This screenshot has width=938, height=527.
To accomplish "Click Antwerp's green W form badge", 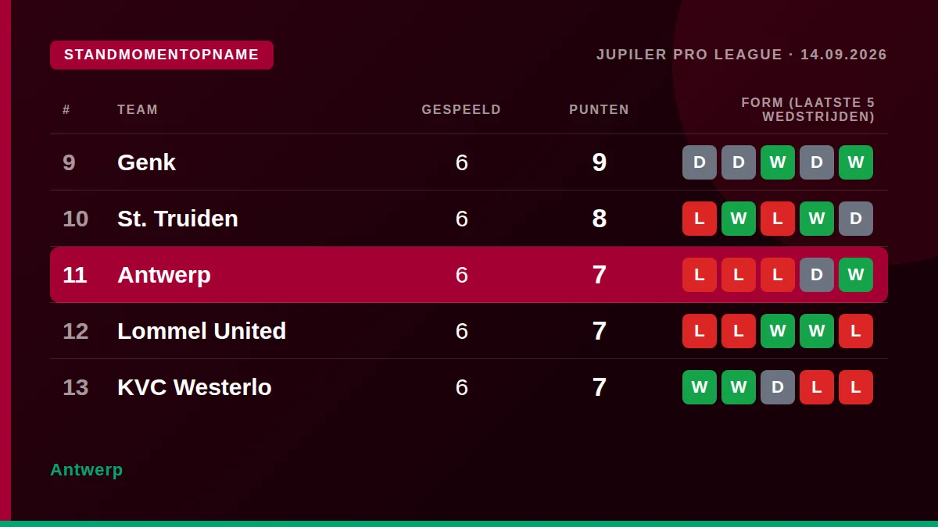I will point(856,275).
